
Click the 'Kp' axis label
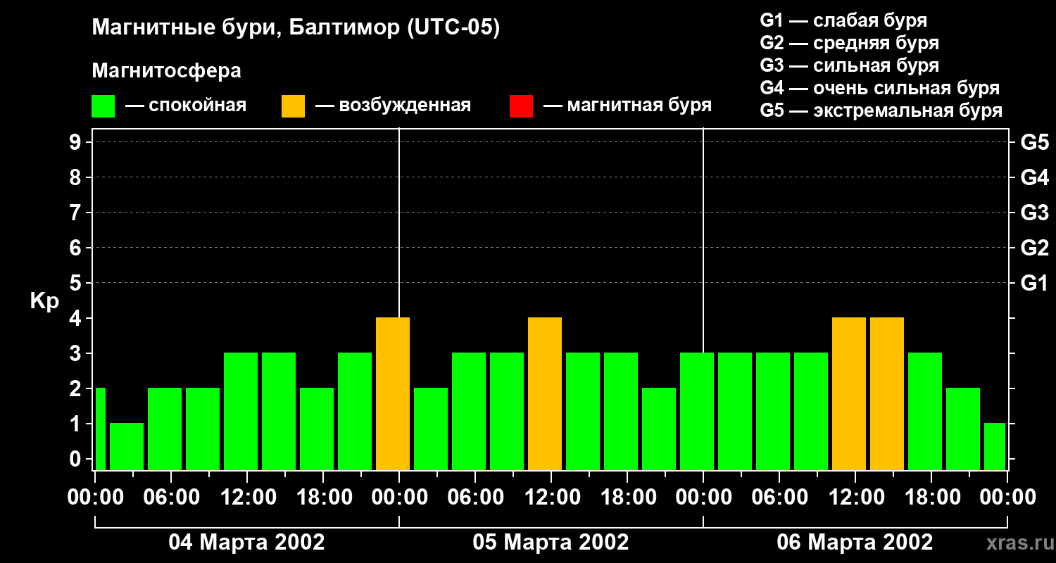44,301
